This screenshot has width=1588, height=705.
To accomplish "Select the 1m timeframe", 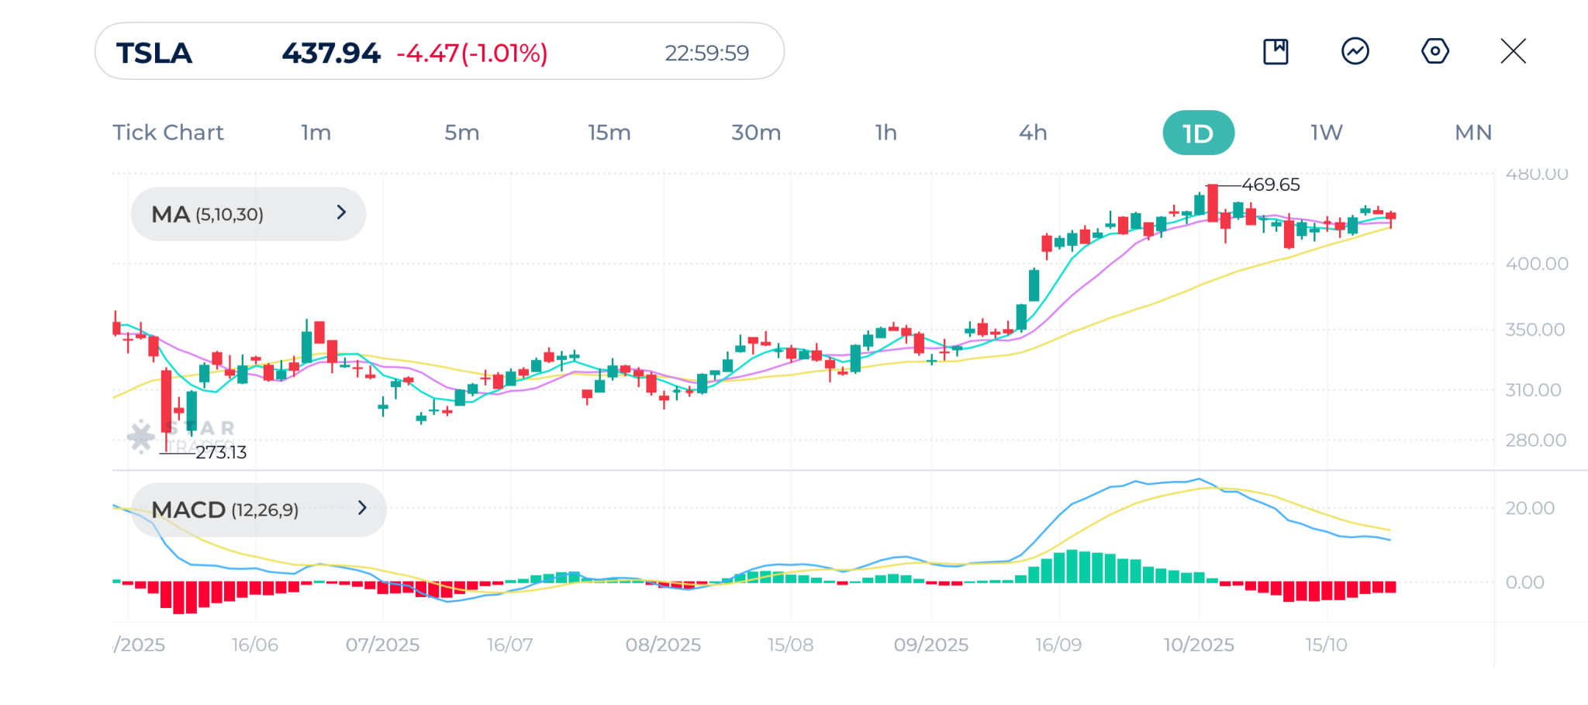I will (316, 133).
